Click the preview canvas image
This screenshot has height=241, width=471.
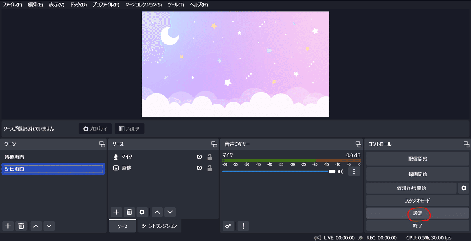(235, 64)
